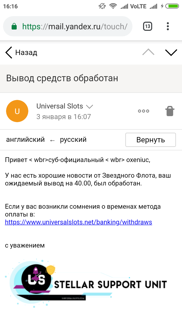The height and width of the screenshot is (323, 182).
Task: Delete this email with the trash icon
Action: 170,111
